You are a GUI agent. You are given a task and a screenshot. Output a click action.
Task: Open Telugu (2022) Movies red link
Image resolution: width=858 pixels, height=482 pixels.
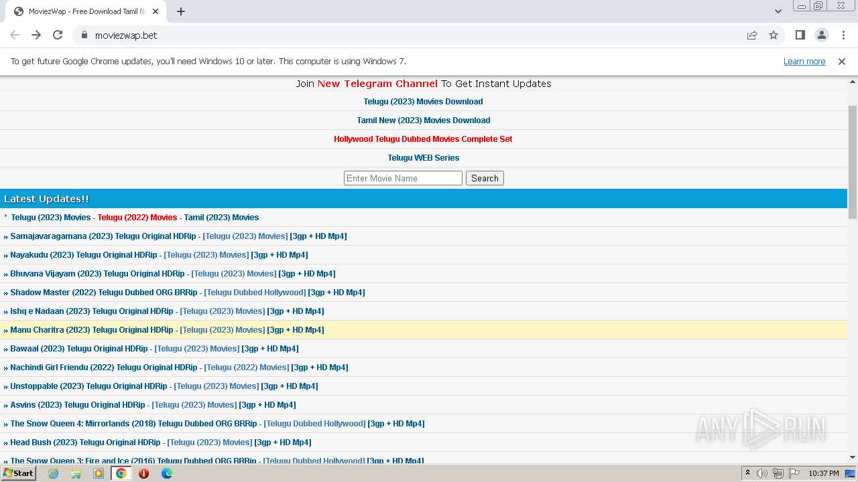coord(137,218)
